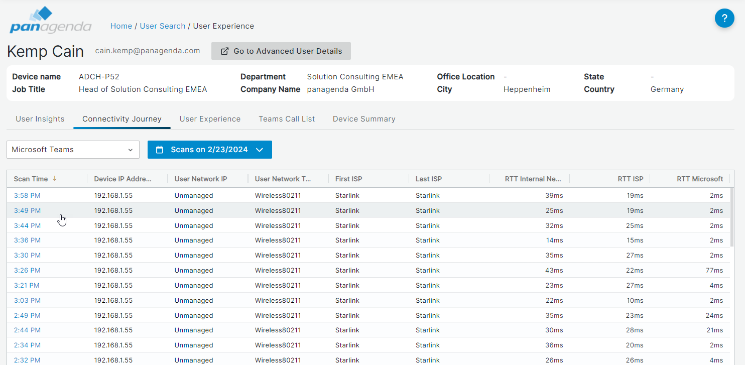Image resolution: width=745 pixels, height=365 pixels.
Task: Click the 77ms RTT Microsoft value
Action: tap(714, 270)
